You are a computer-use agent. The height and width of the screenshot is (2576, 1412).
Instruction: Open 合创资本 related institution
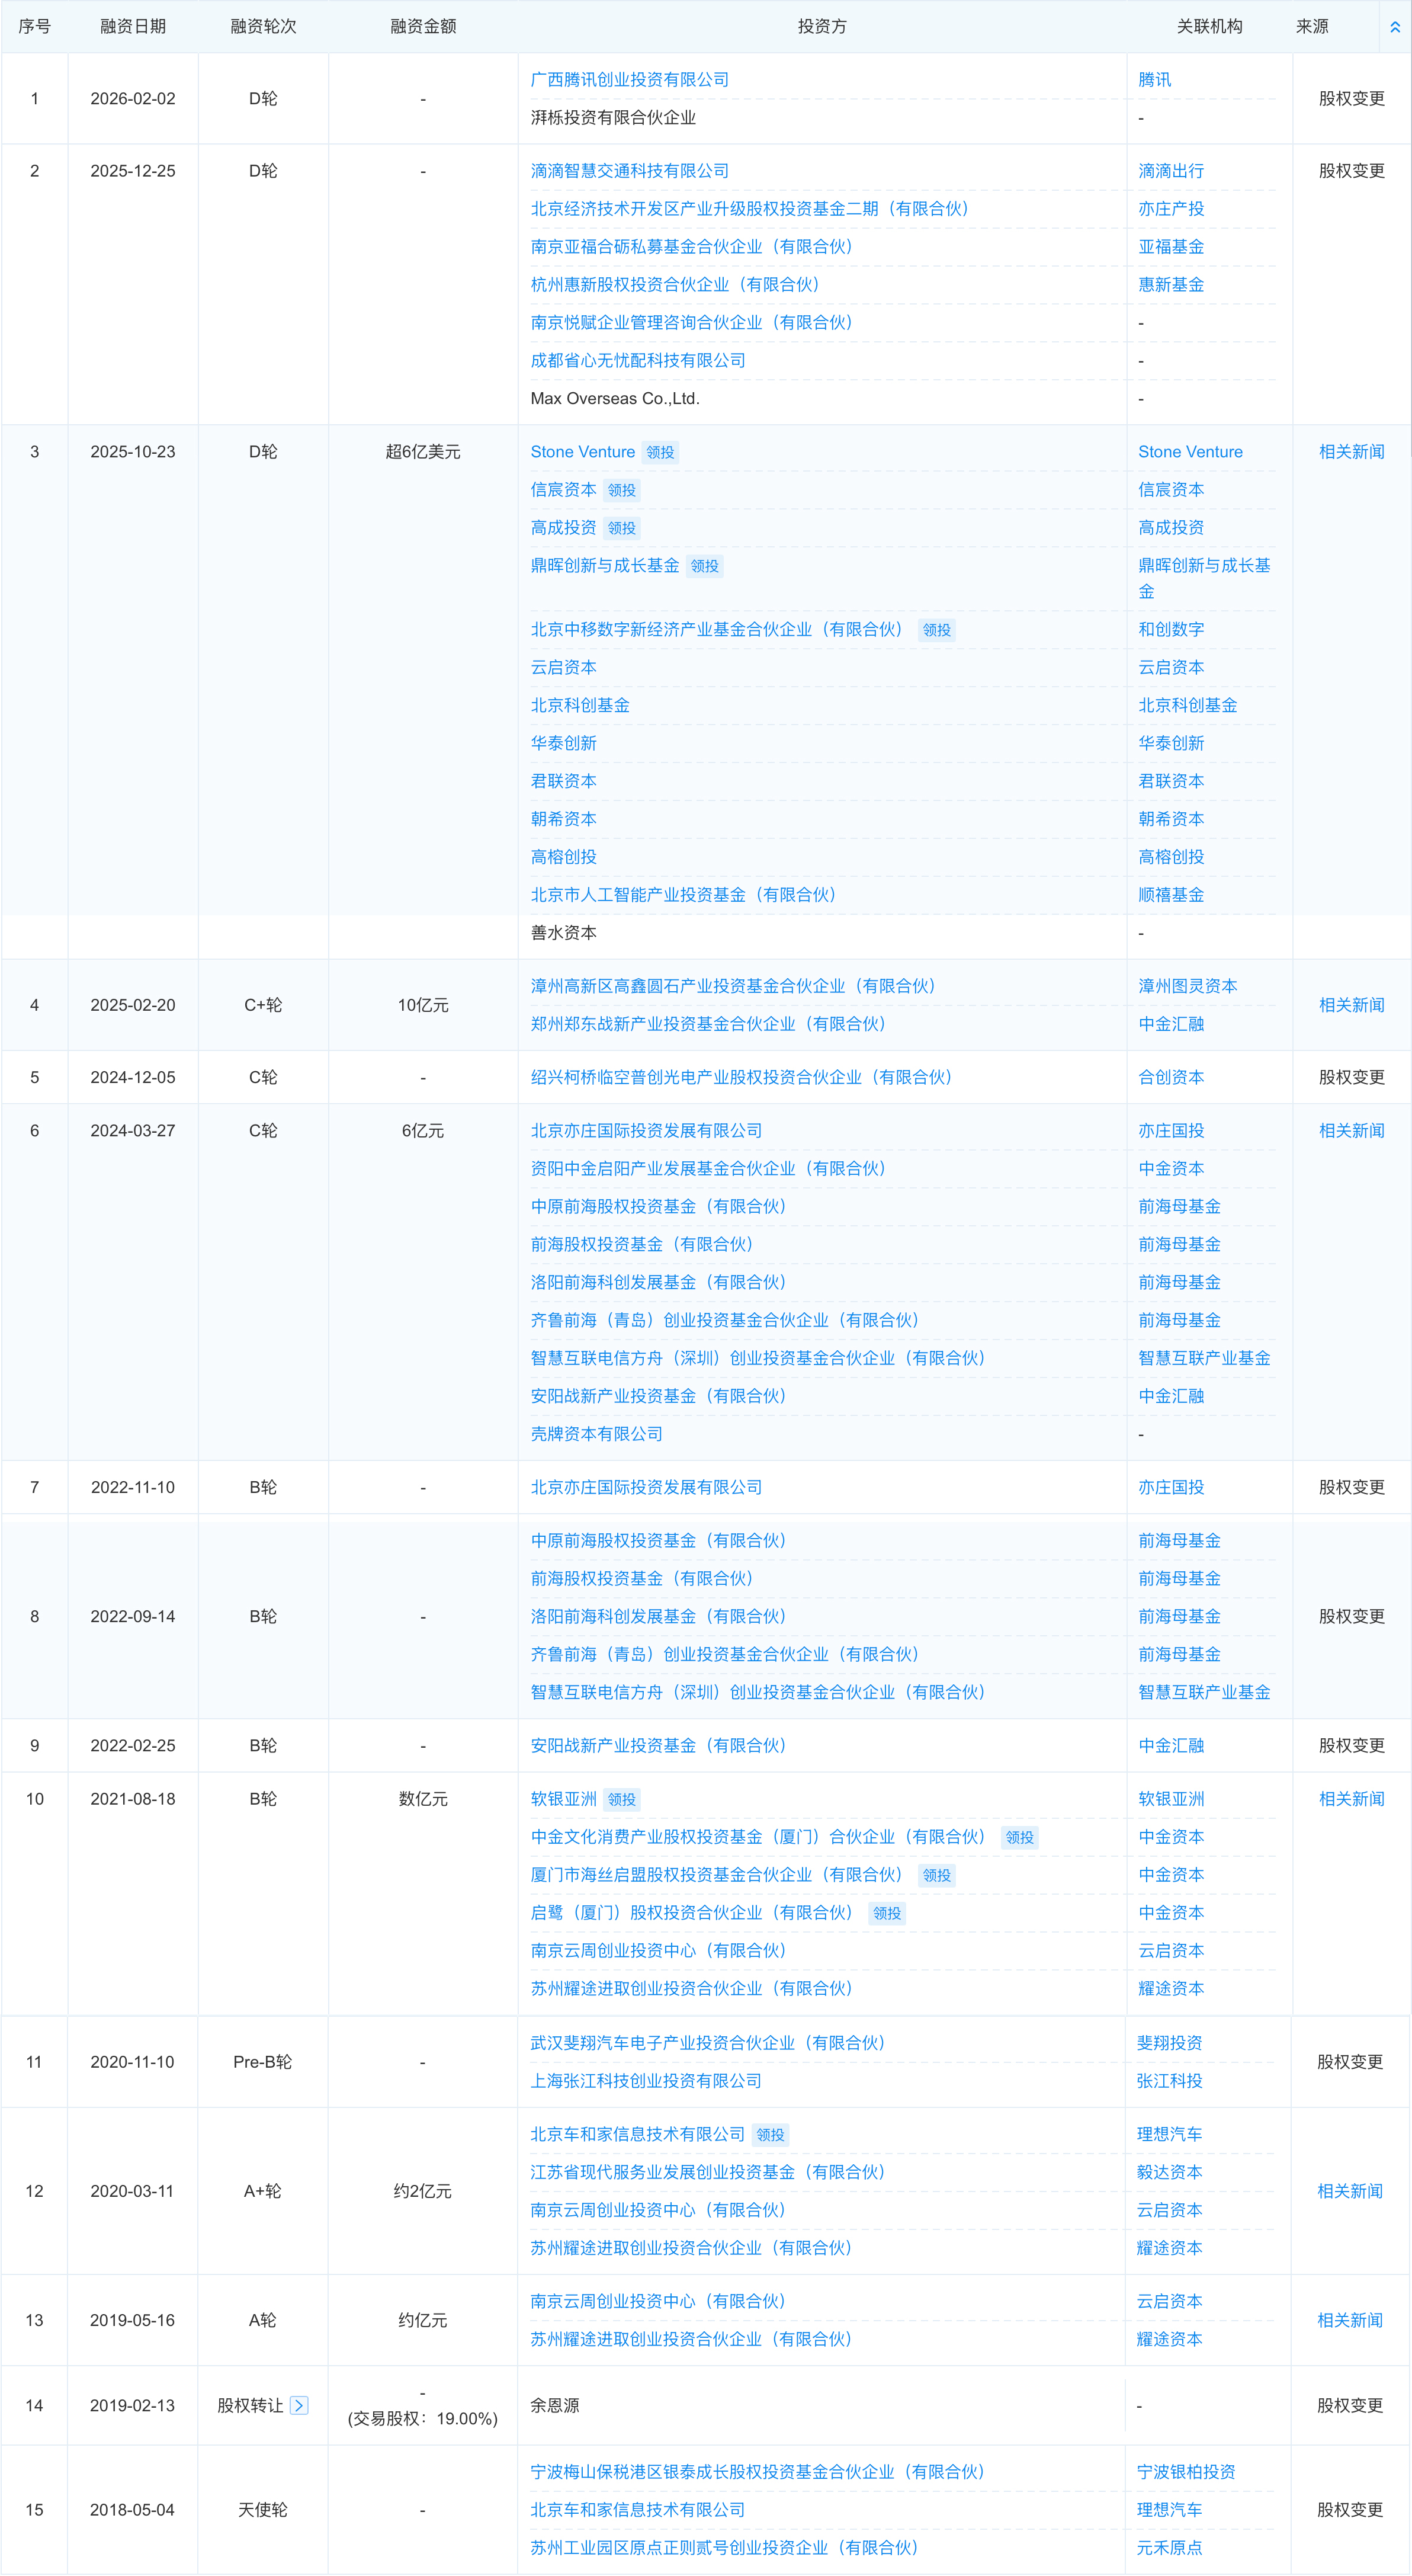point(1171,1077)
